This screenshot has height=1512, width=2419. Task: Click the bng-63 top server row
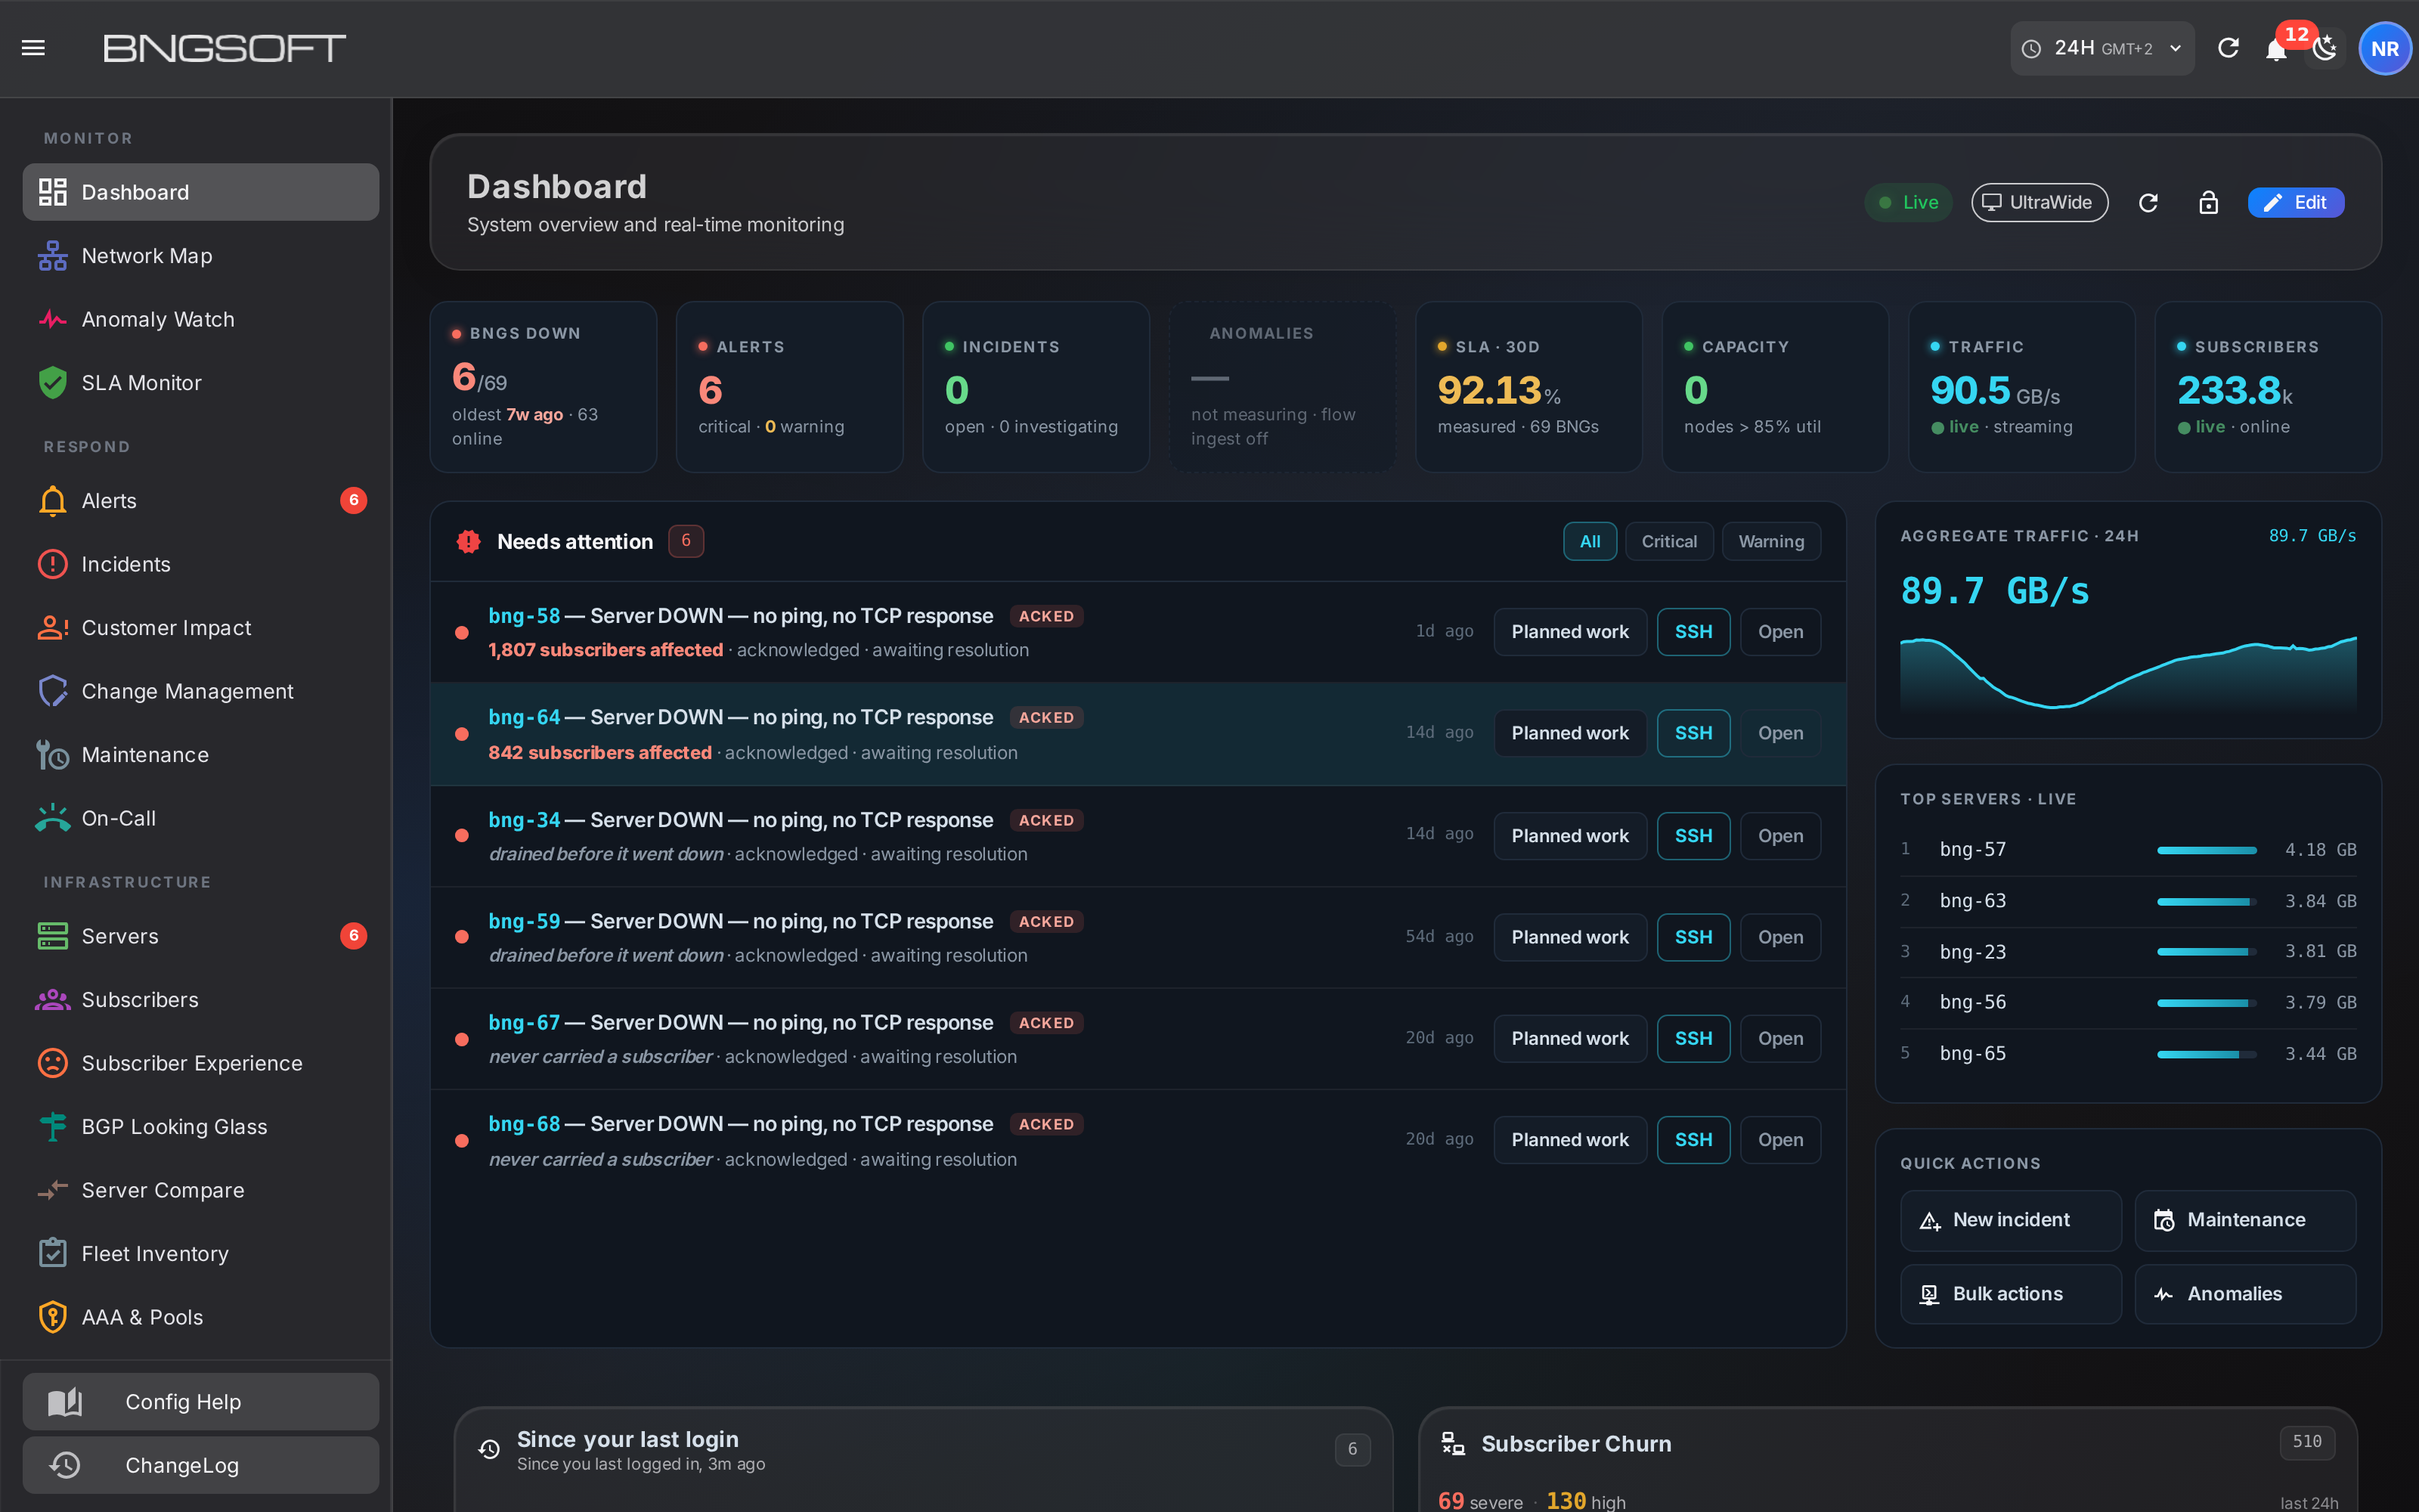click(2128, 901)
